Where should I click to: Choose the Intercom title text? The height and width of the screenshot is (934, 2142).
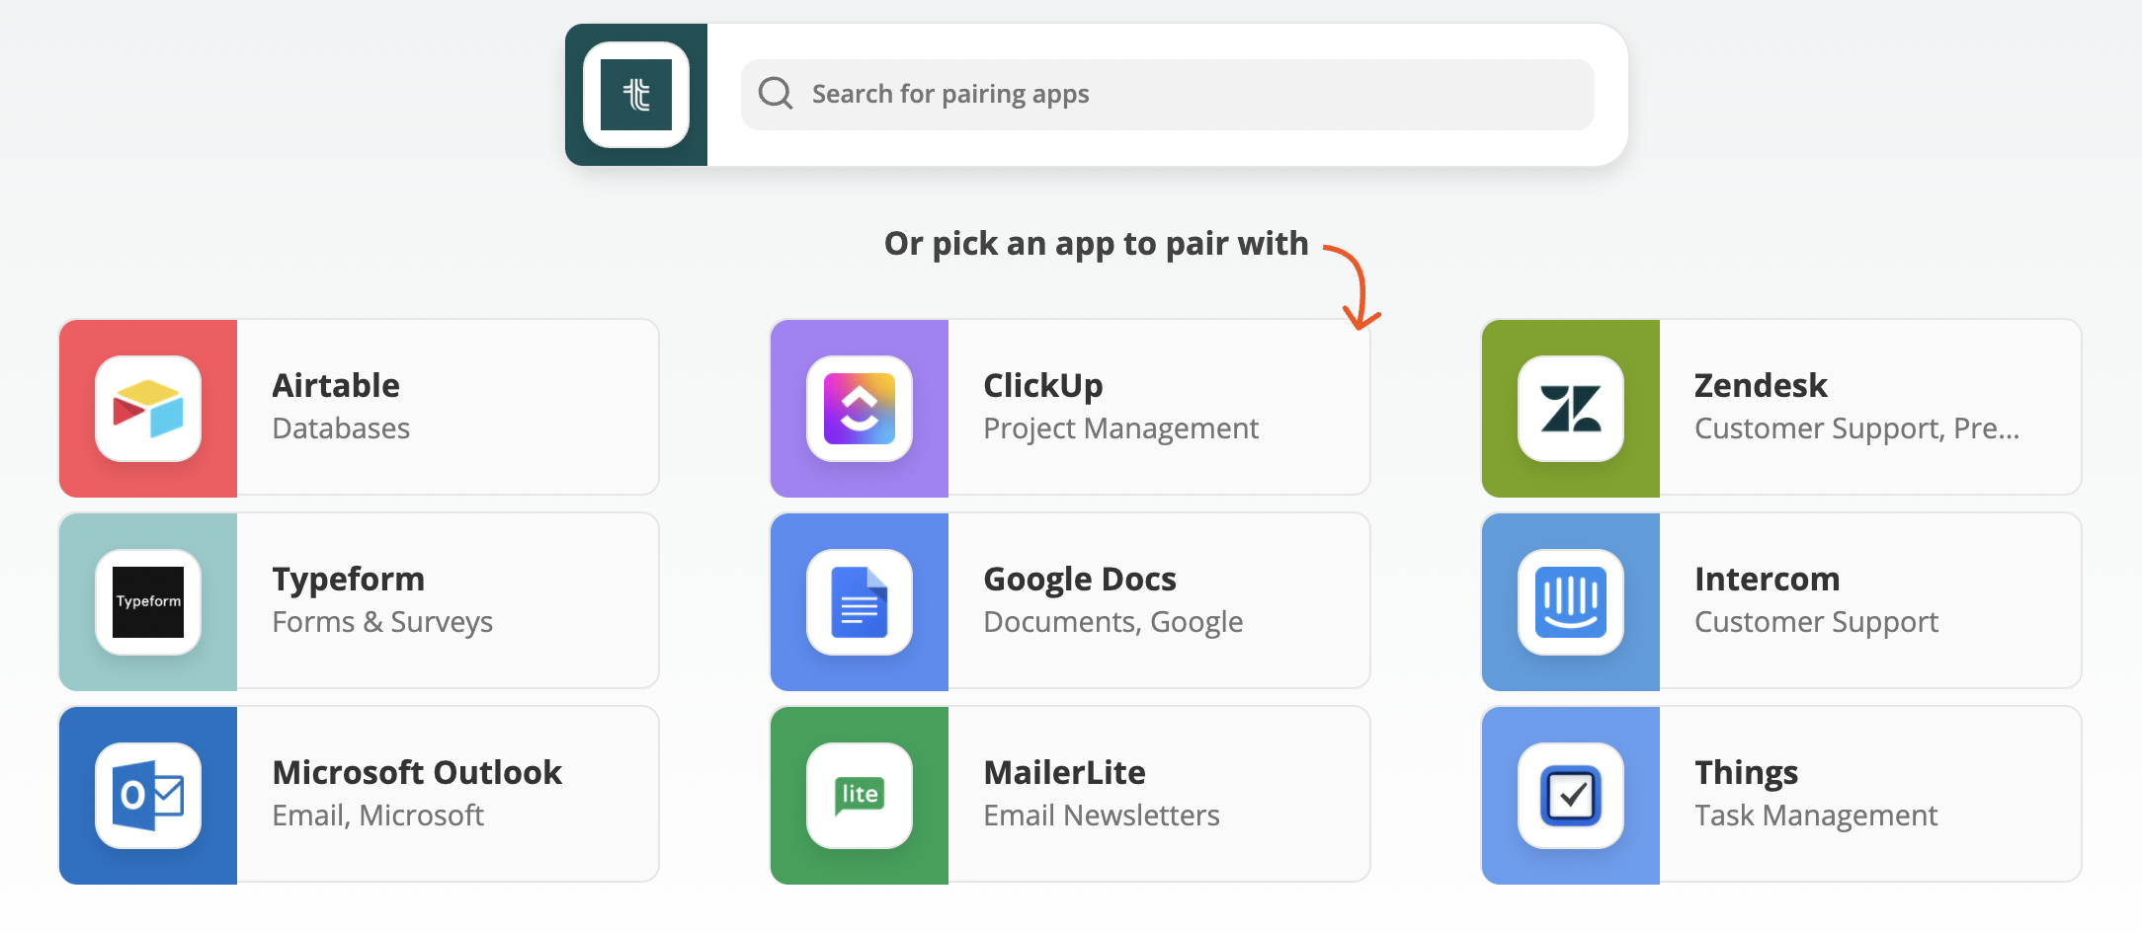(1768, 579)
